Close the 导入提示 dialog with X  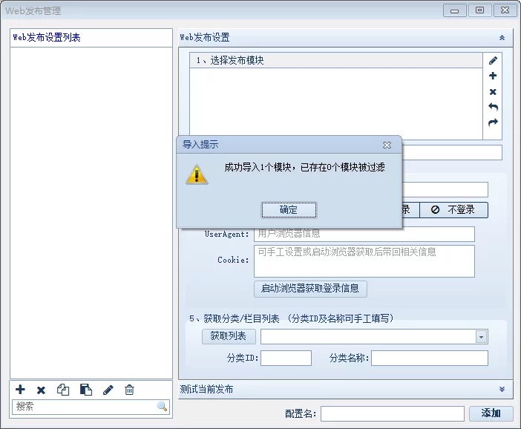[387, 145]
